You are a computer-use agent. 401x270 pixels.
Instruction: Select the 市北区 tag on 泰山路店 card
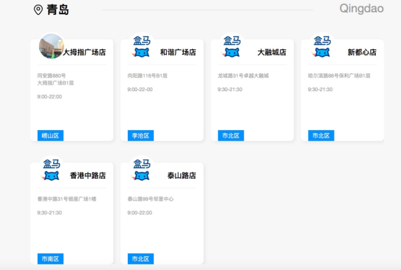pos(141,259)
